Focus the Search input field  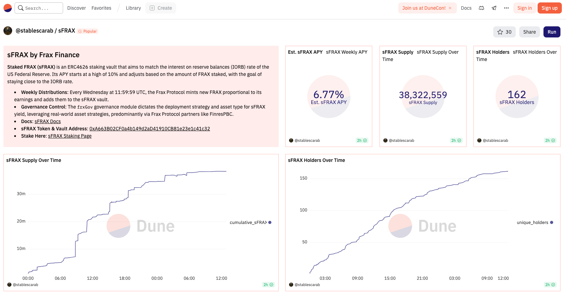point(39,8)
